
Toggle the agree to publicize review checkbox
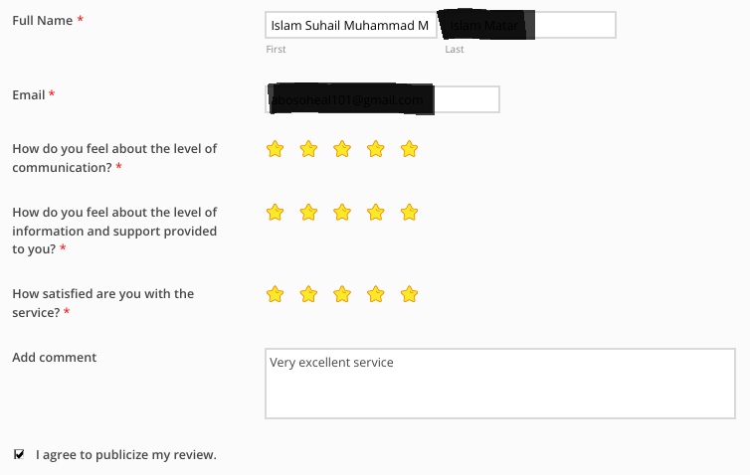click(x=19, y=454)
